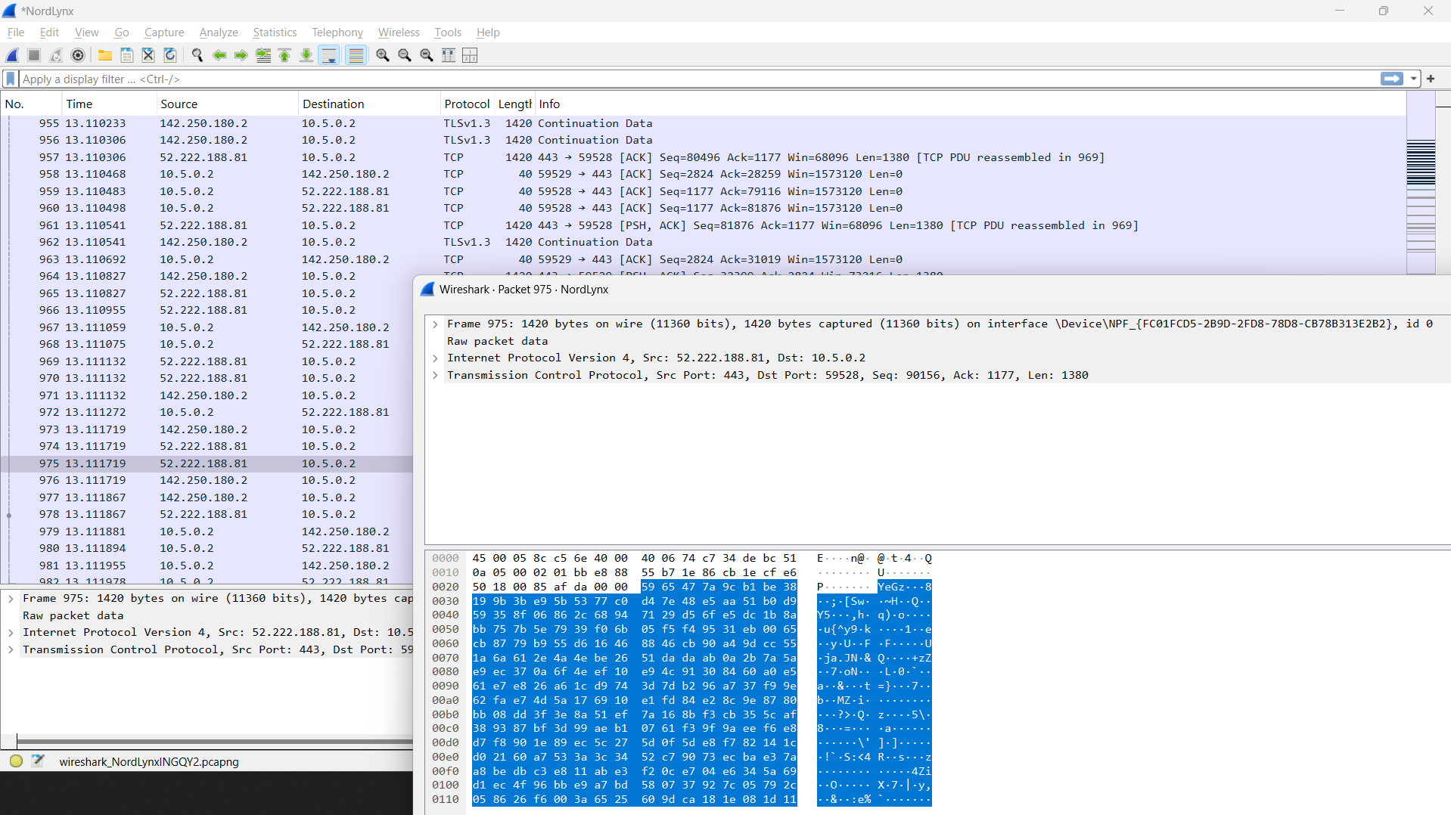
Task: Save the capture file
Action: [127, 55]
